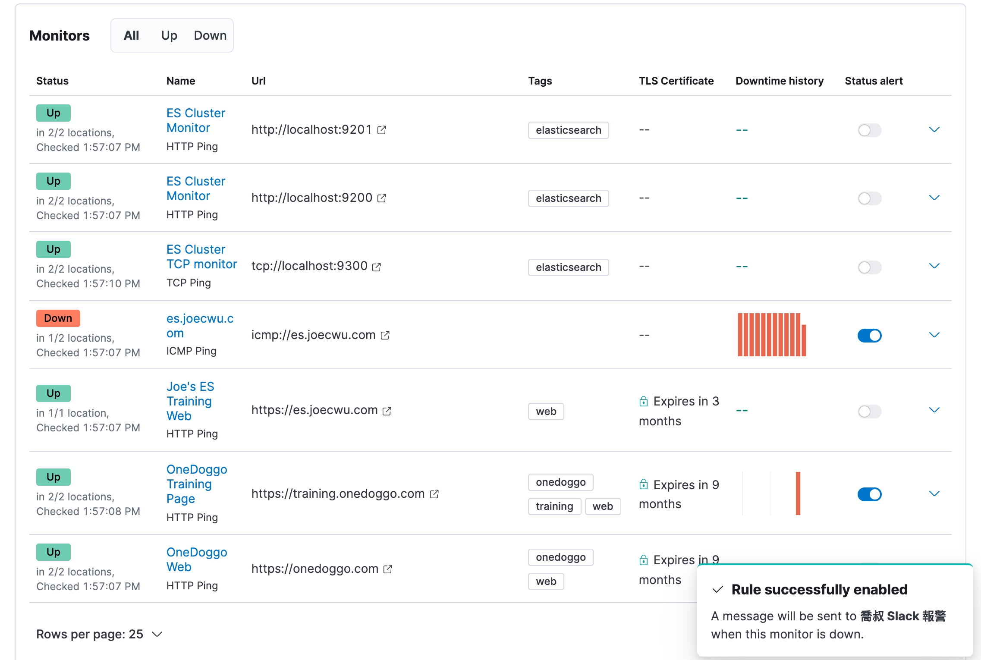
Task: Disable status alert for OneDoggo Training Page
Action: click(x=869, y=494)
